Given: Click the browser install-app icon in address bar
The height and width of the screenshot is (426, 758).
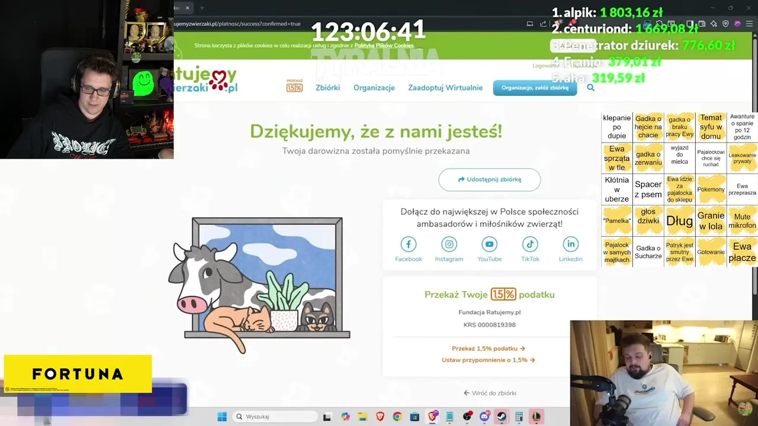Looking at the screenshot, I should (529, 24).
